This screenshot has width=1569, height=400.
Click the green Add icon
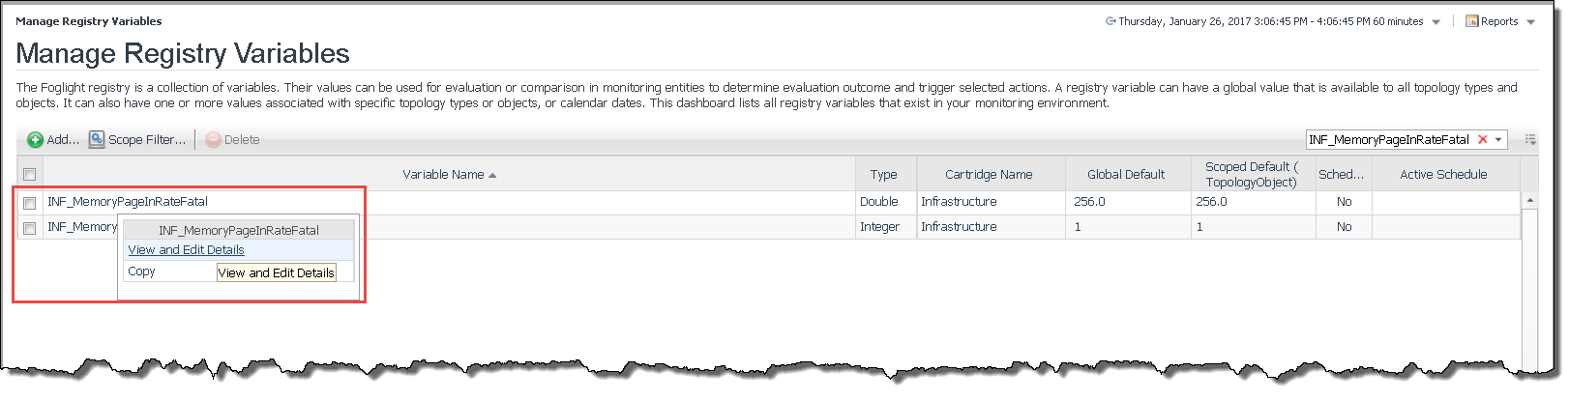pos(35,140)
